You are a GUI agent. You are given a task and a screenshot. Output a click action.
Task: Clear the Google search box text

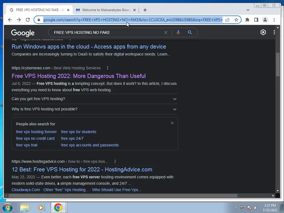tap(166, 33)
